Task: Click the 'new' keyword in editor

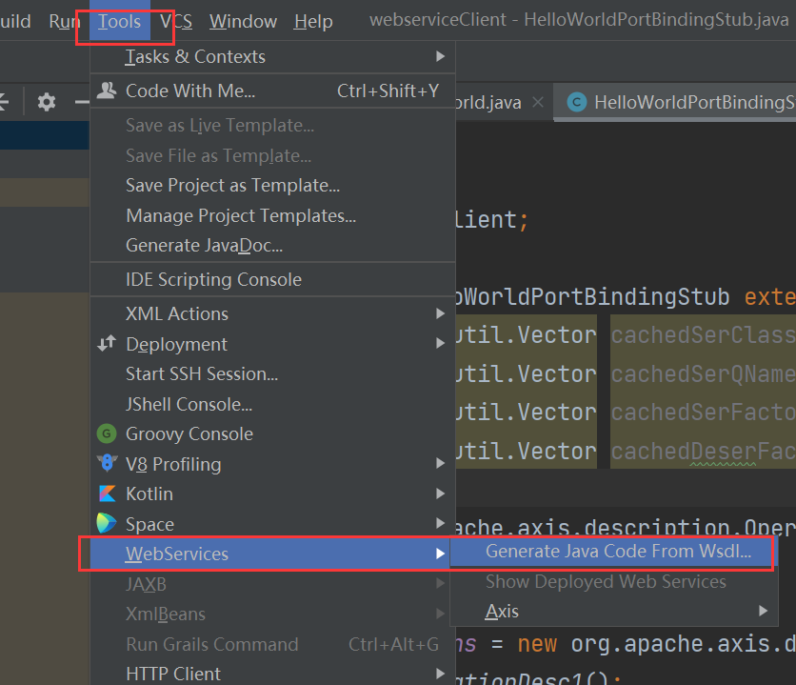Action: (x=537, y=644)
